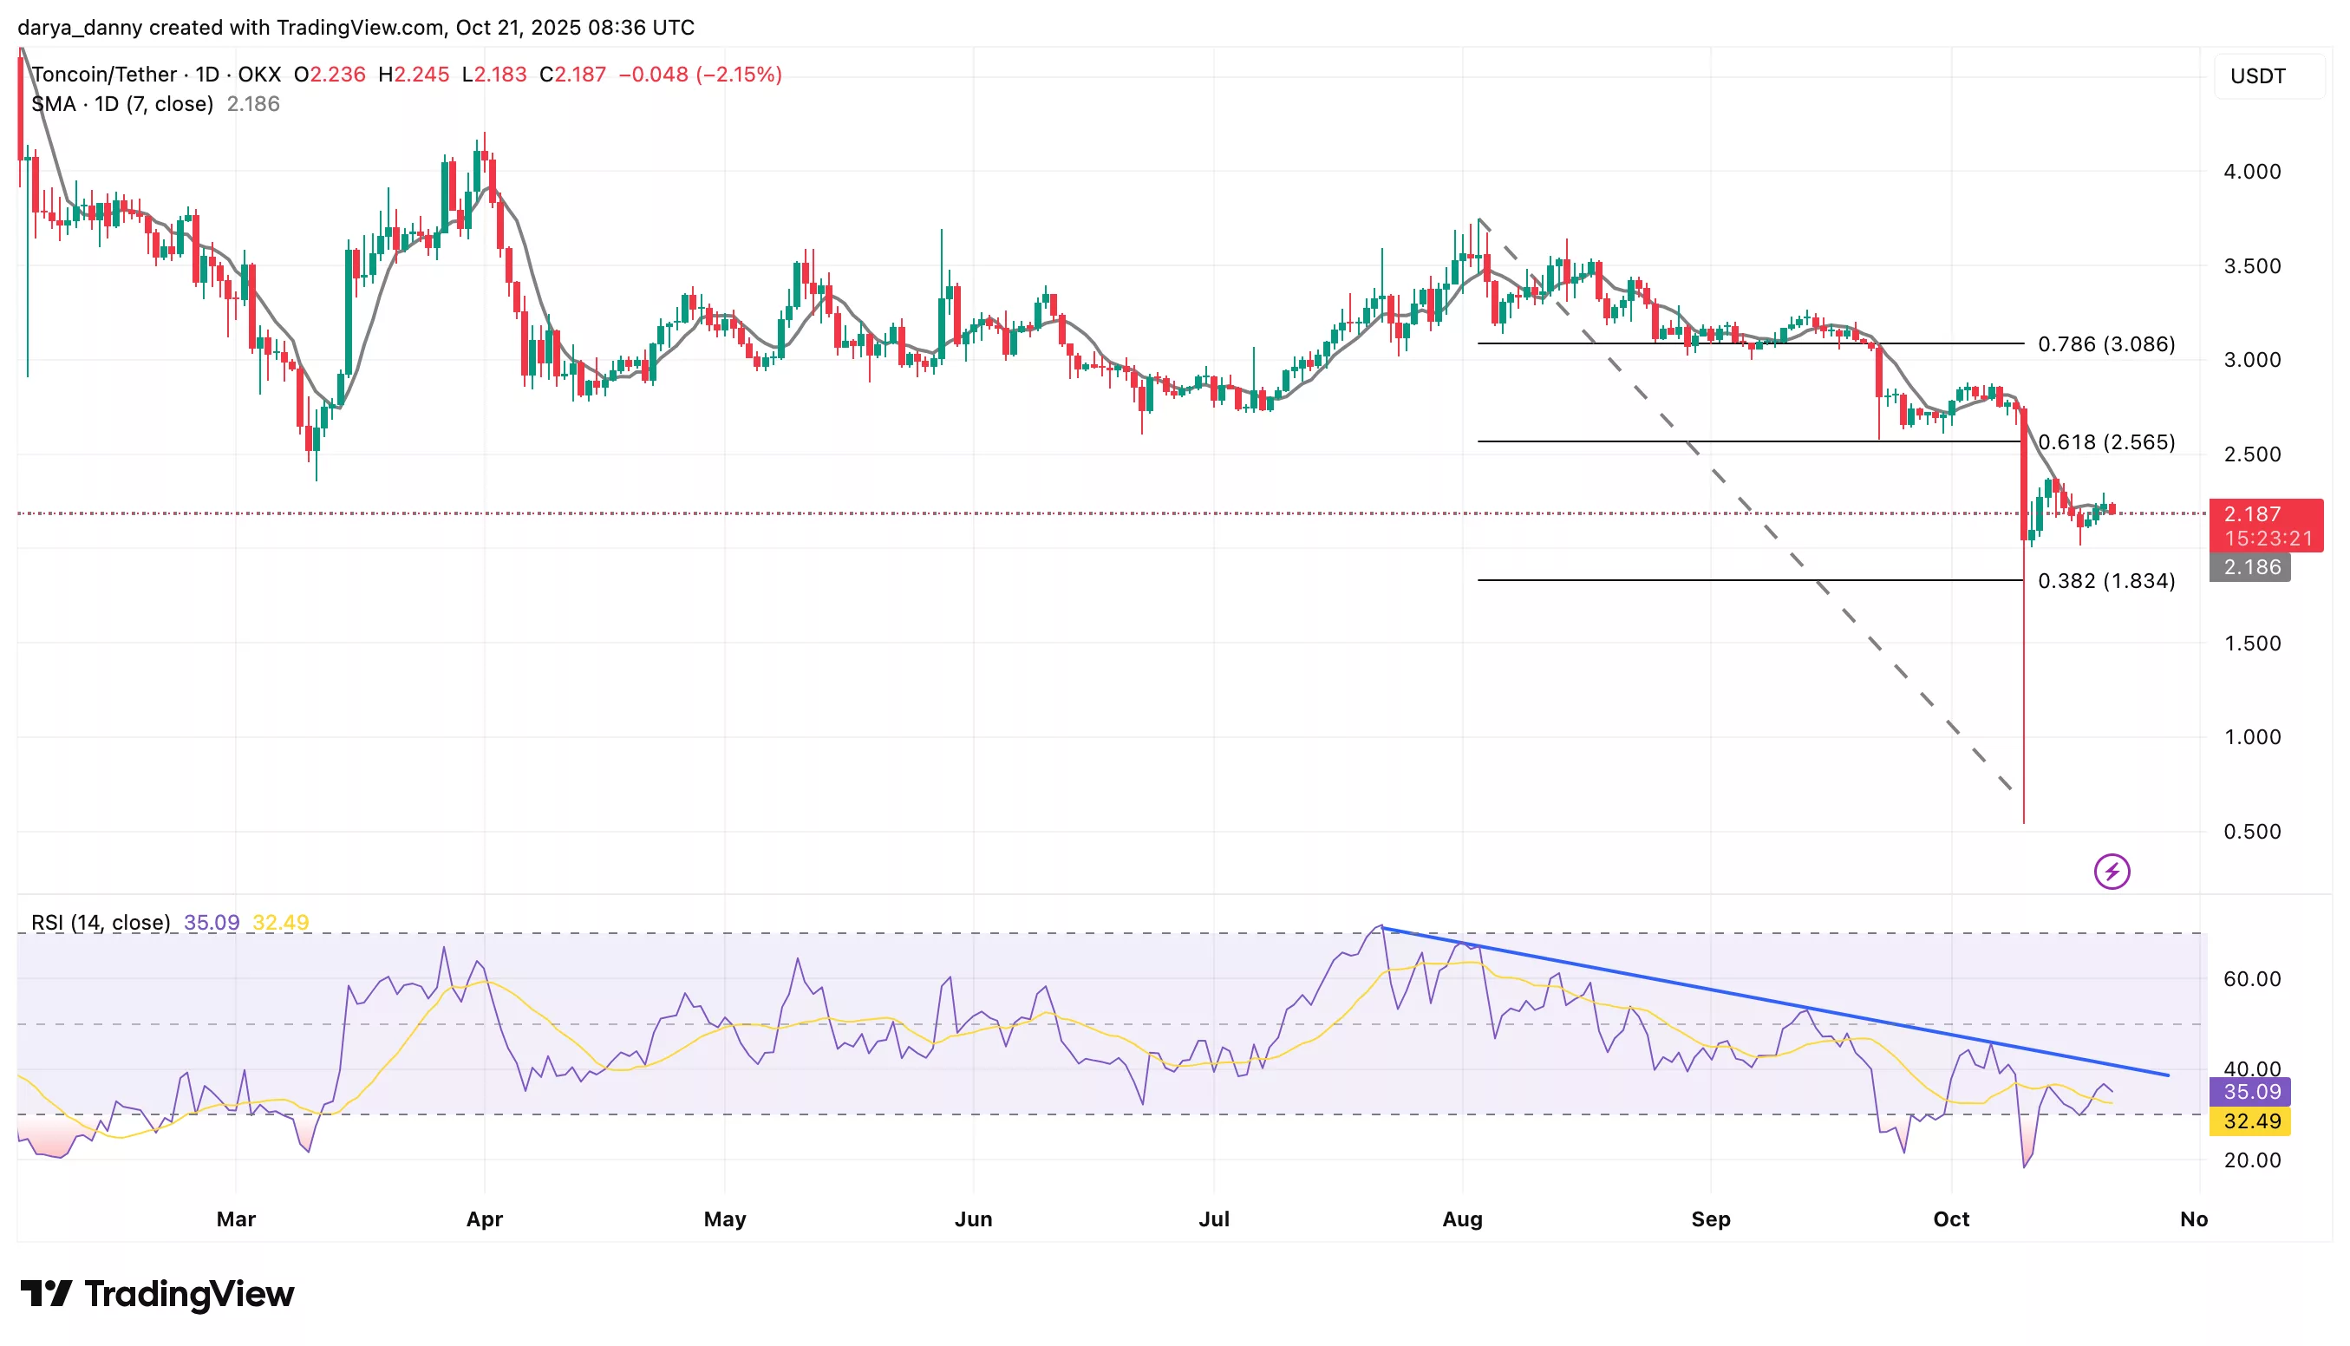Click the Apr label on time axis
Image resolution: width=2350 pixels, height=1346 pixels.
coord(484,1219)
